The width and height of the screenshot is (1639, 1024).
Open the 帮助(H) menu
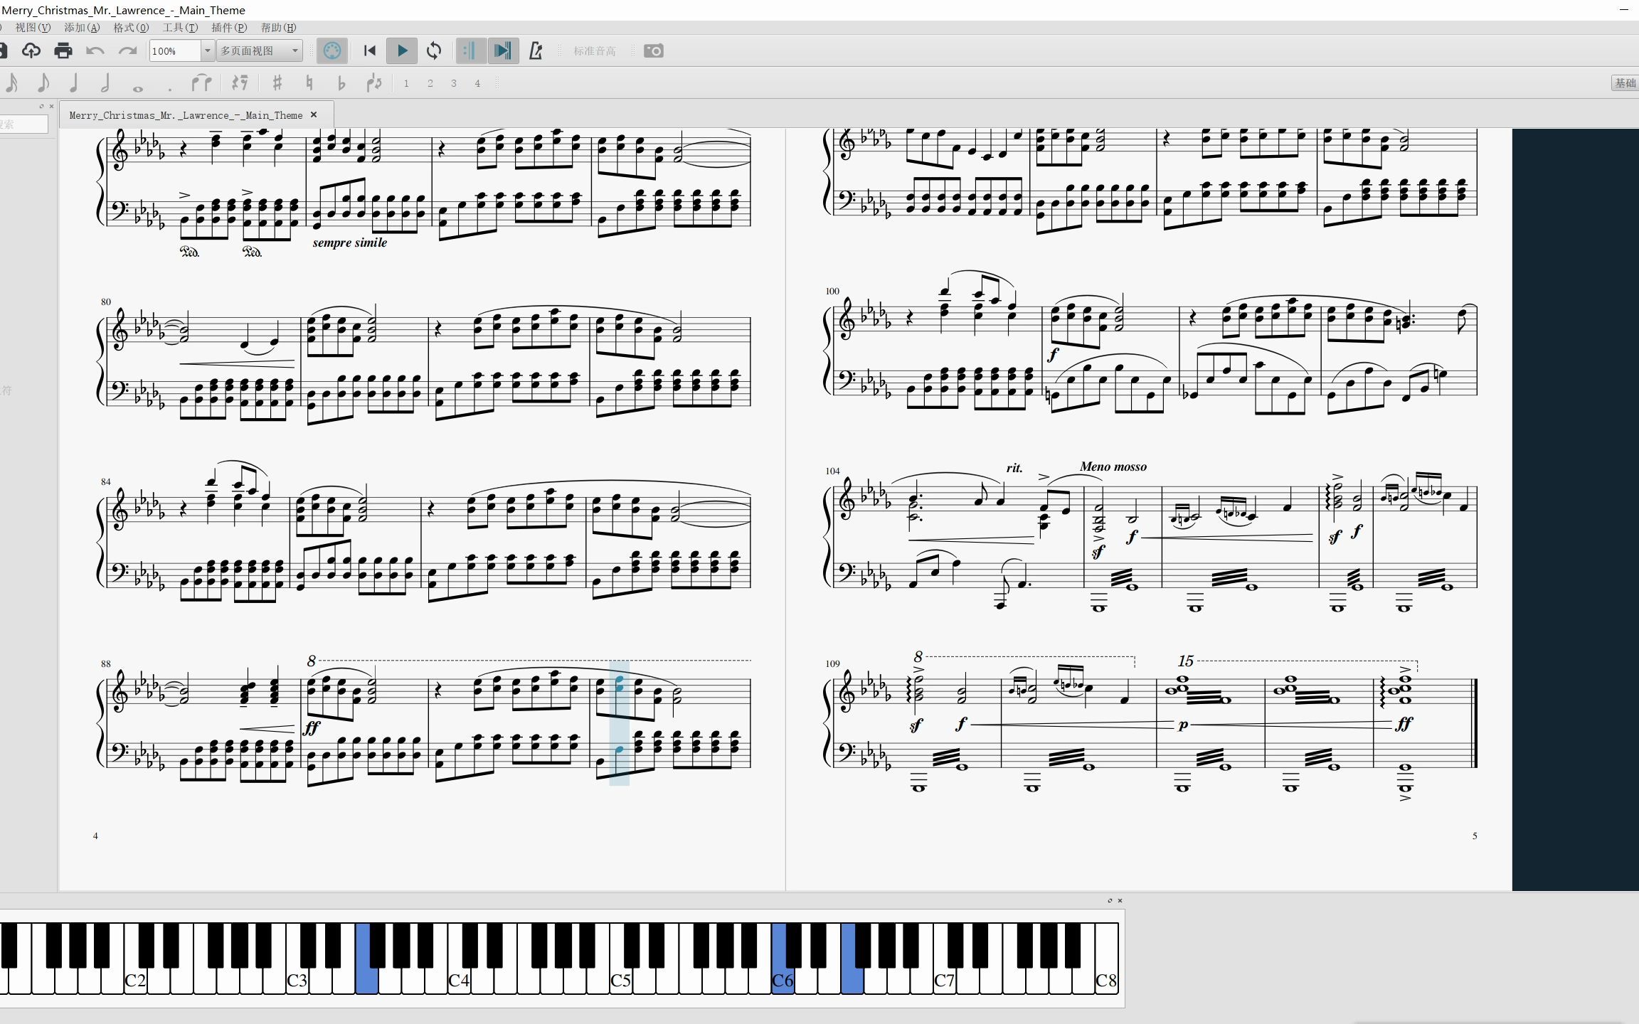coord(278,28)
